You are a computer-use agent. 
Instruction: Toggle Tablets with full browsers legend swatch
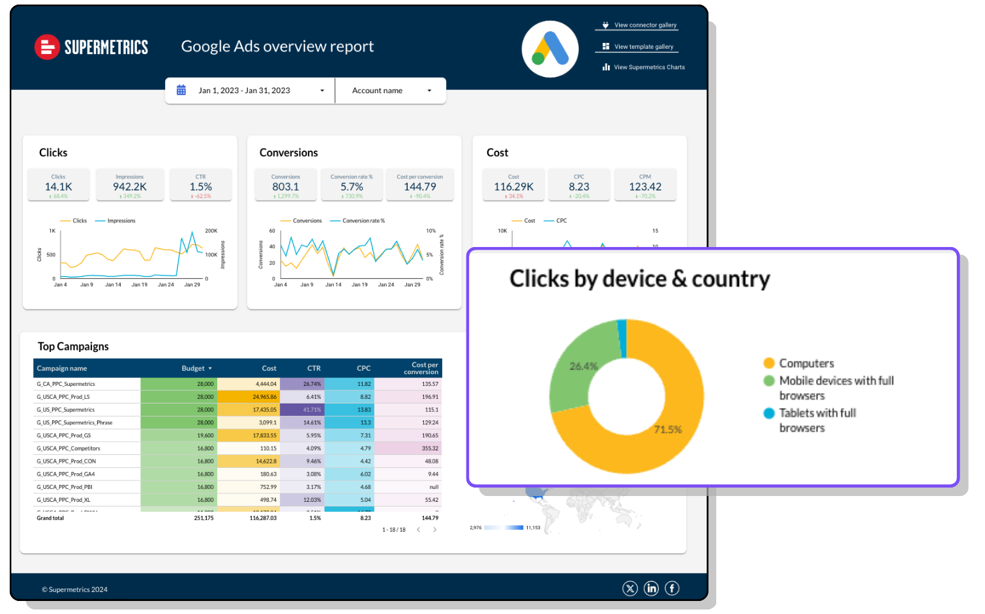point(769,413)
